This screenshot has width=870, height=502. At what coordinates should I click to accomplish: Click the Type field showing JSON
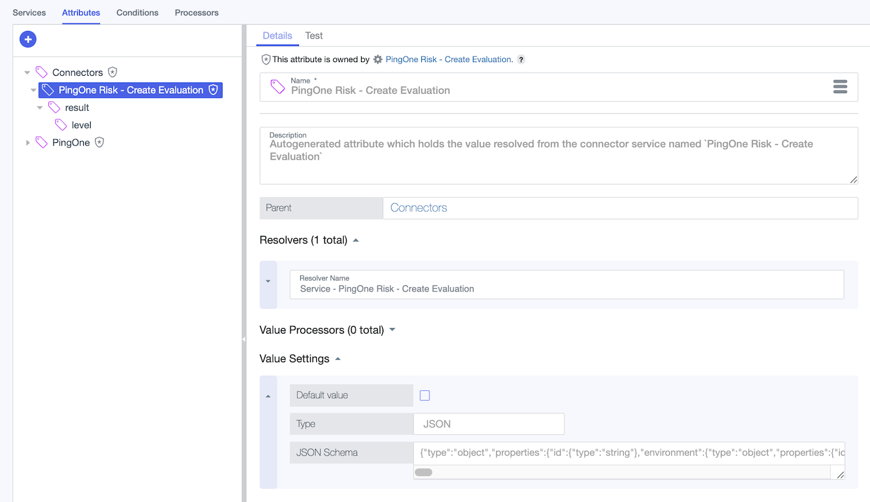(x=489, y=424)
